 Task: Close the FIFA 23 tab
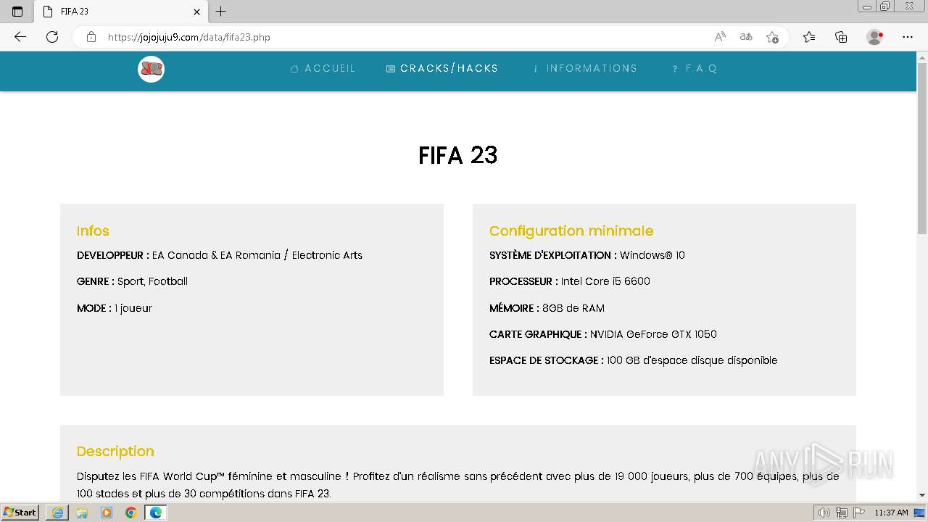click(196, 12)
